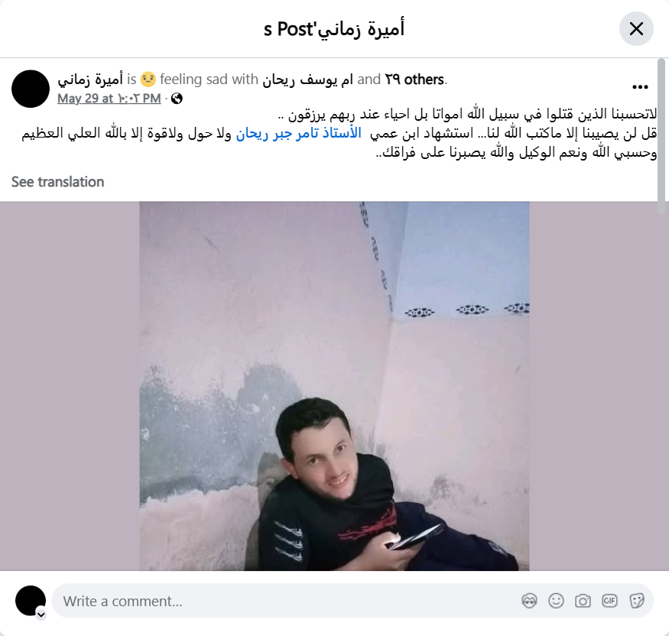Image resolution: width=669 pixels, height=636 pixels.
Task: Open the emoji picker in the comment box
Action: pyautogui.click(x=556, y=601)
